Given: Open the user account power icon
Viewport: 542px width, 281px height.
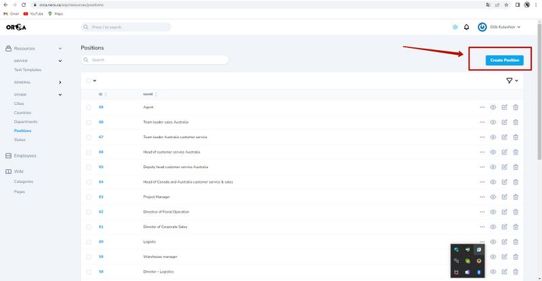Looking at the screenshot, I should click(x=482, y=27).
